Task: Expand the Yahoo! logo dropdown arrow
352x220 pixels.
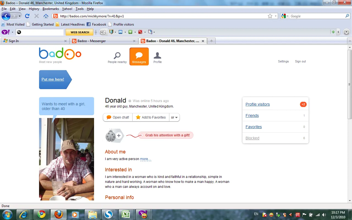Action: click(x=12, y=32)
